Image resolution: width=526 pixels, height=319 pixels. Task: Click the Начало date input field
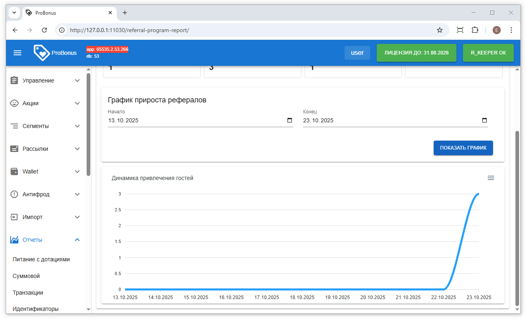(195, 120)
